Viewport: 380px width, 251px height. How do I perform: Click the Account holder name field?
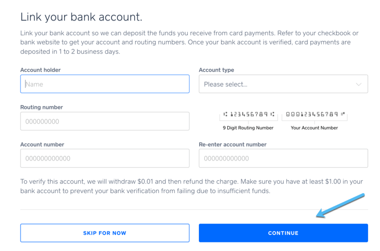click(x=105, y=84)
